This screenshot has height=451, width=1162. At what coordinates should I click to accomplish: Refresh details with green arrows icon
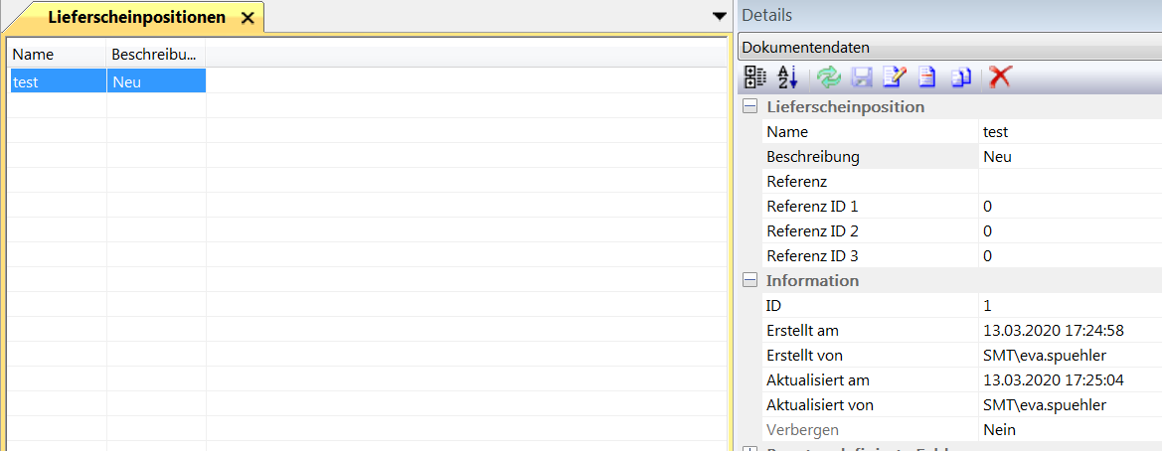pos(827,77)
